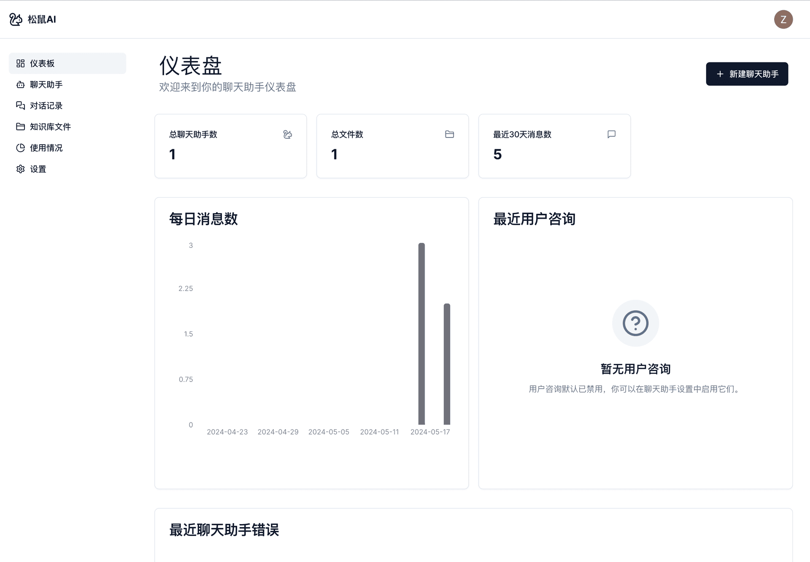Open 设置 via the gear icon
This screenshot has width=810, height=562.
[21, 169]
